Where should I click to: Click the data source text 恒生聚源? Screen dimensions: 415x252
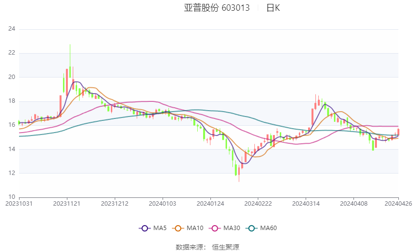226,247
